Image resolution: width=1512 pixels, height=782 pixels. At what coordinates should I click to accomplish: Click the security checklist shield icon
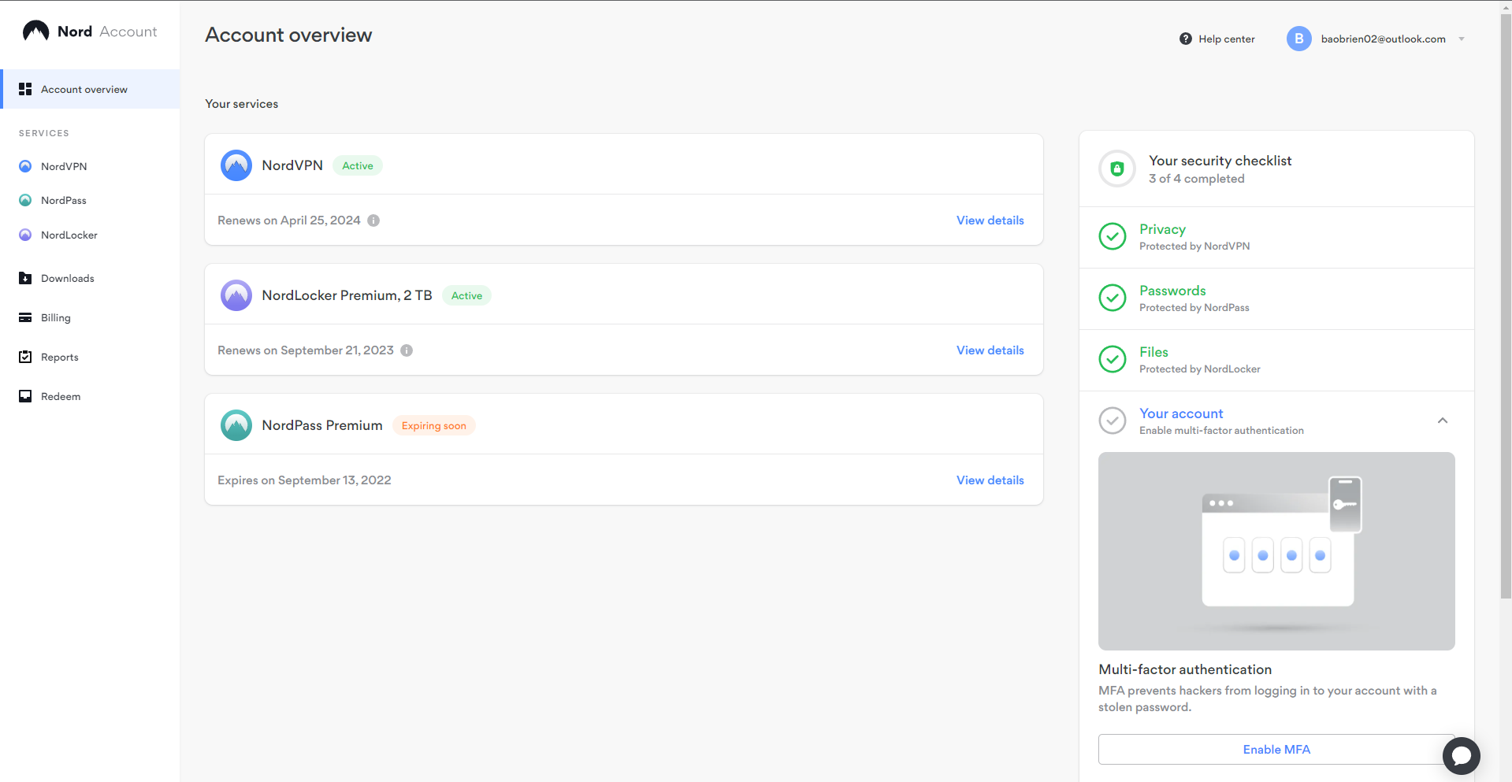[1117, 169]
